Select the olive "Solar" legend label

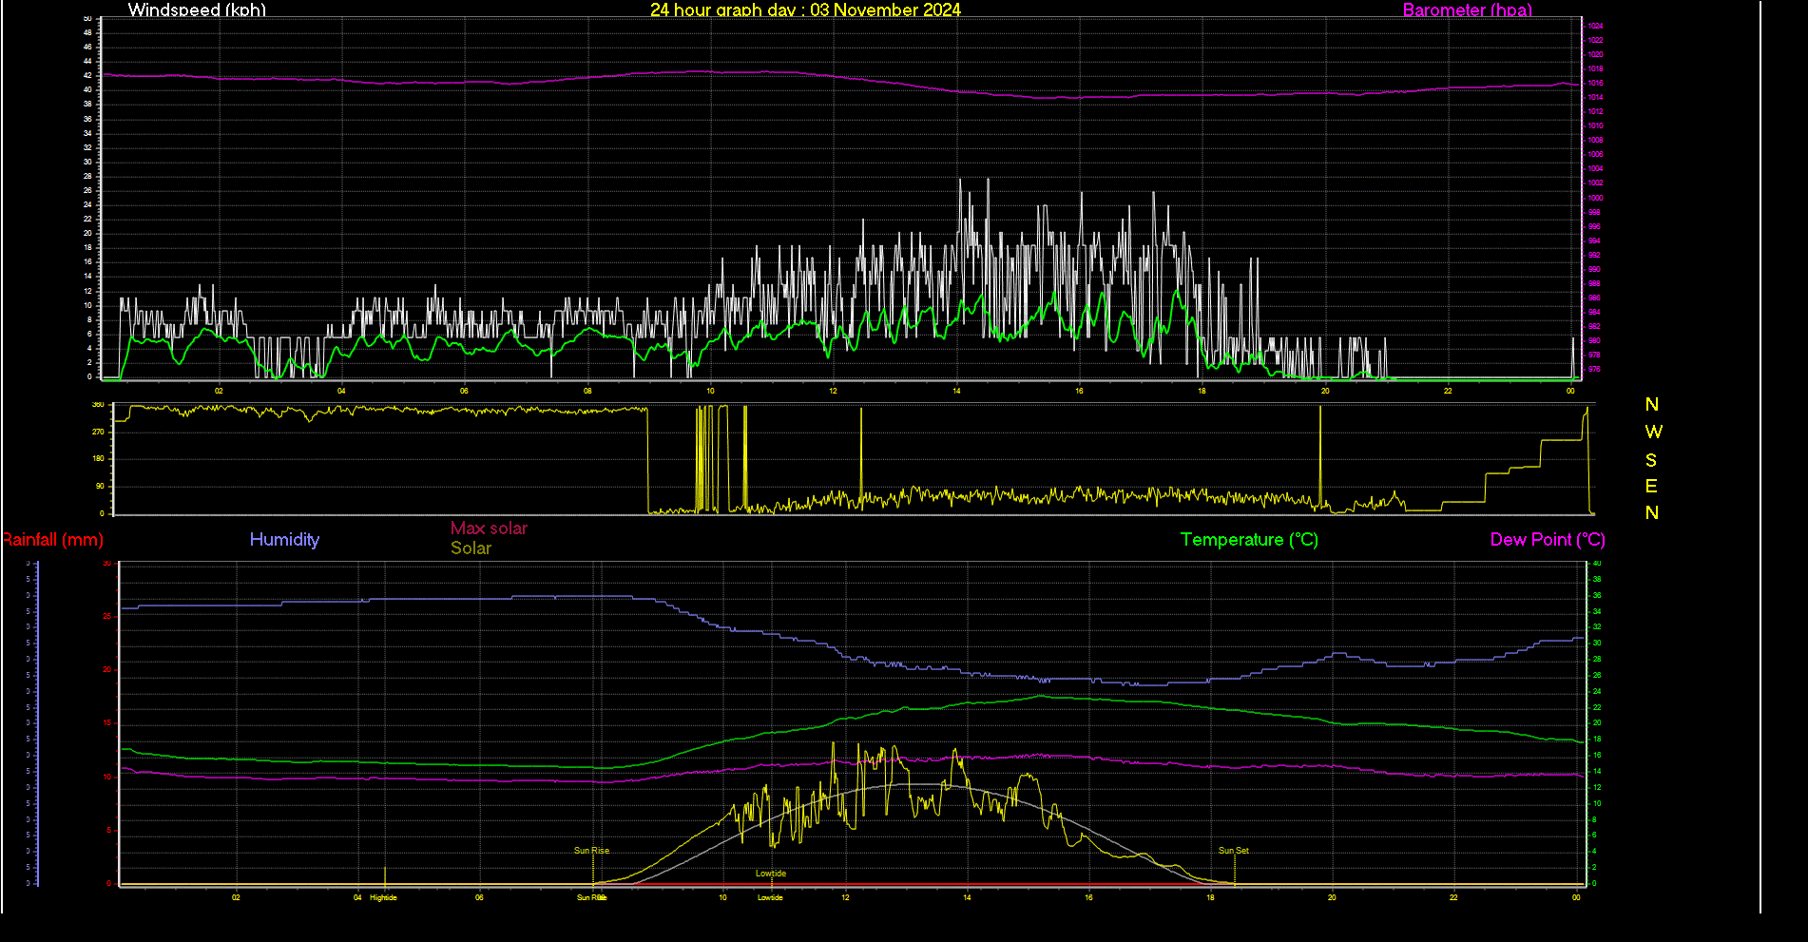471,548
